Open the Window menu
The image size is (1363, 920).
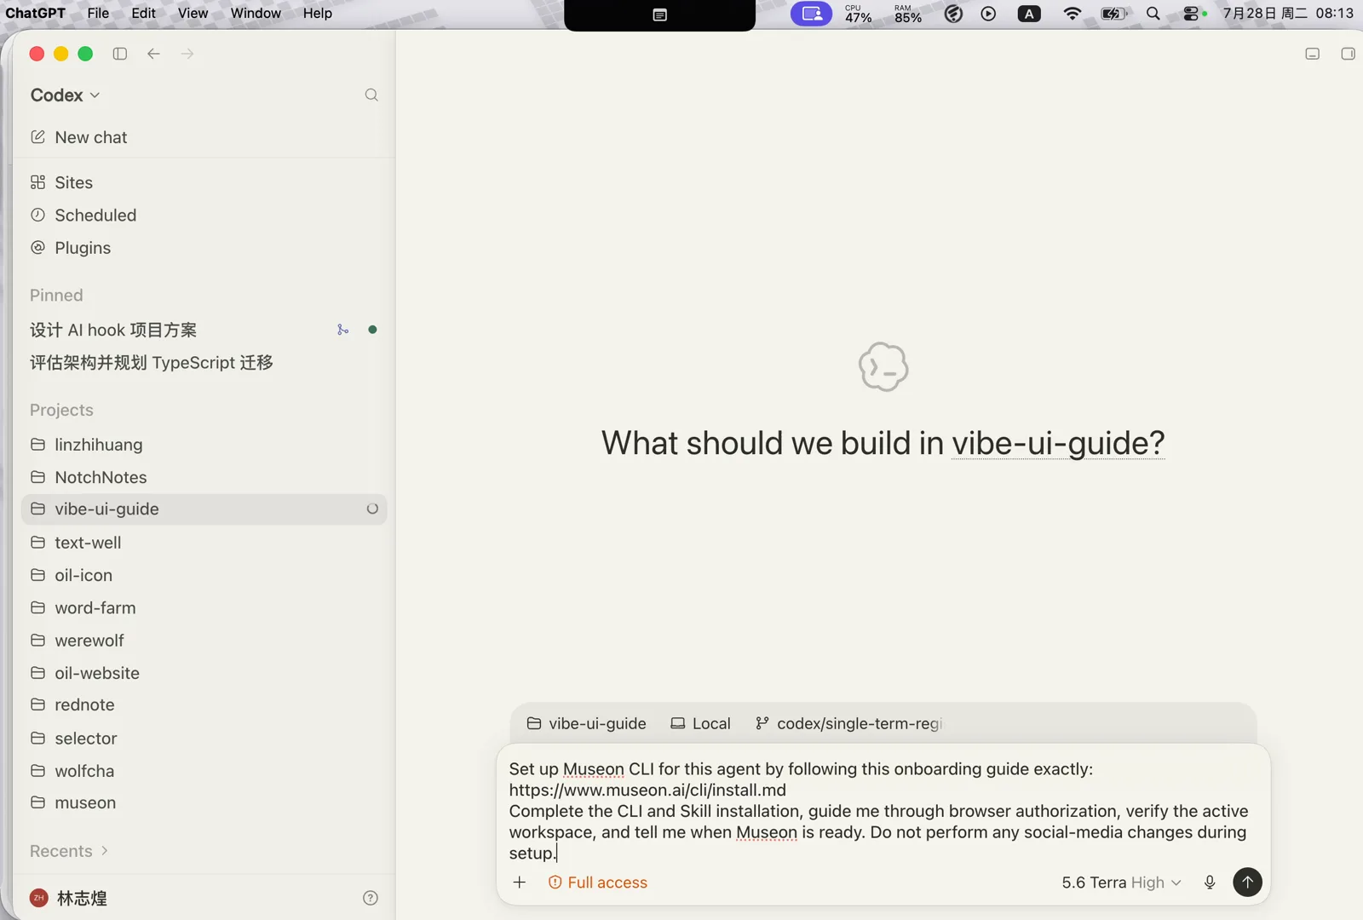[x=256, y=14]
